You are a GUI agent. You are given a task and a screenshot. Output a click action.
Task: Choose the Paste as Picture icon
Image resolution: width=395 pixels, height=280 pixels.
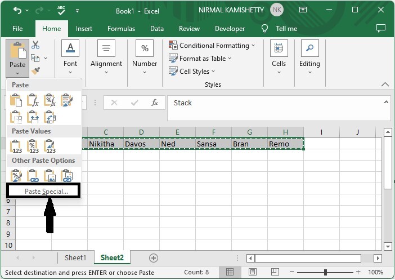[x=50, y=176]
